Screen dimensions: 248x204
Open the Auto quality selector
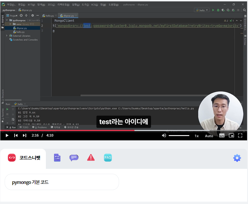tap(209, 136)
